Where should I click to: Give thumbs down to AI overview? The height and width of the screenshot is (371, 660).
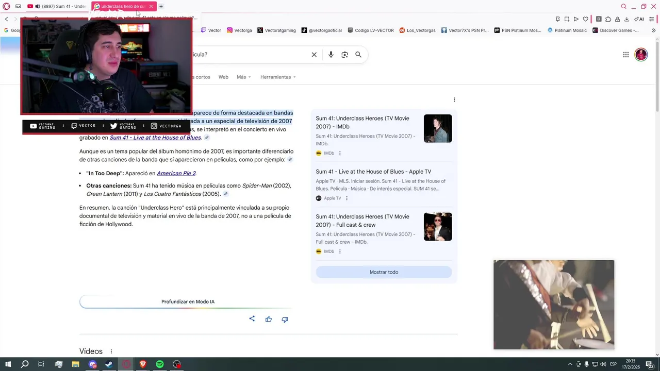point(285,319)
